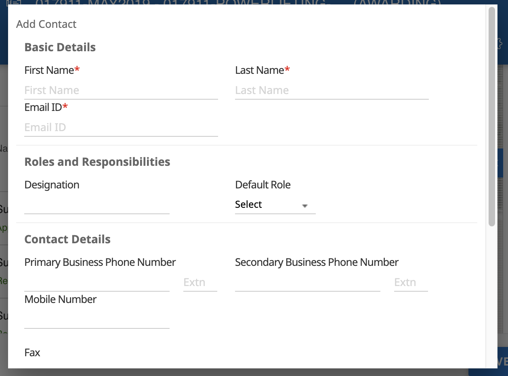The height and width of the screenshot is (376, 508).
Task: Select the Email ID input box
Action: point(121,127)
